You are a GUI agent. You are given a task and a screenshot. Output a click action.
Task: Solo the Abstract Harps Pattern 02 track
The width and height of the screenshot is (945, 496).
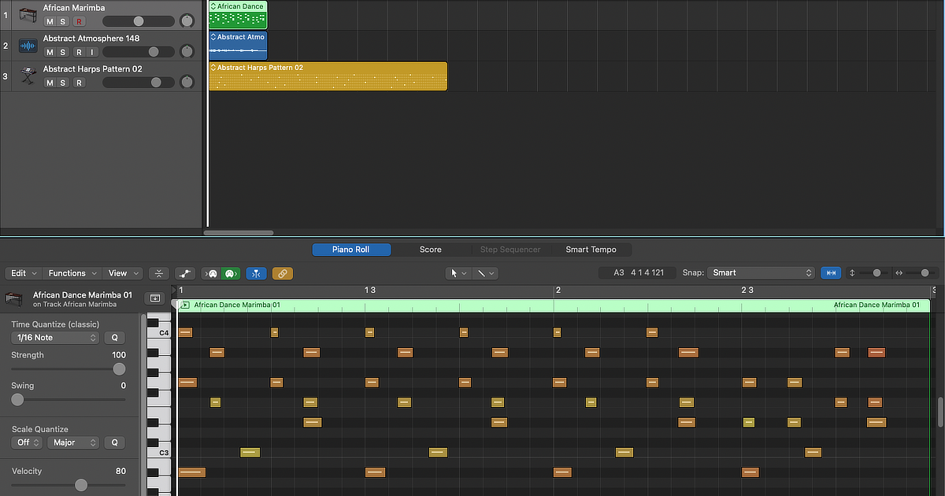pos(64,83)
